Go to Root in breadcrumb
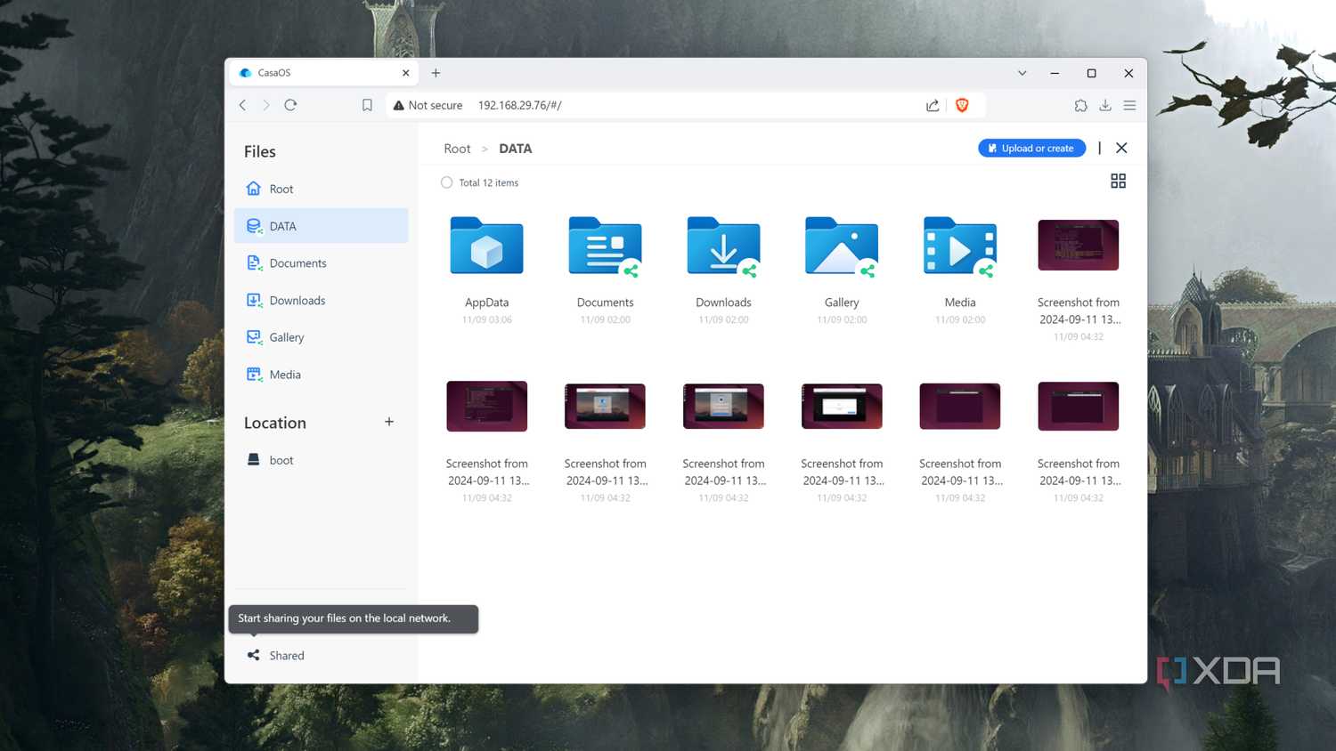 pyautogui.click(x=457, y=149)
